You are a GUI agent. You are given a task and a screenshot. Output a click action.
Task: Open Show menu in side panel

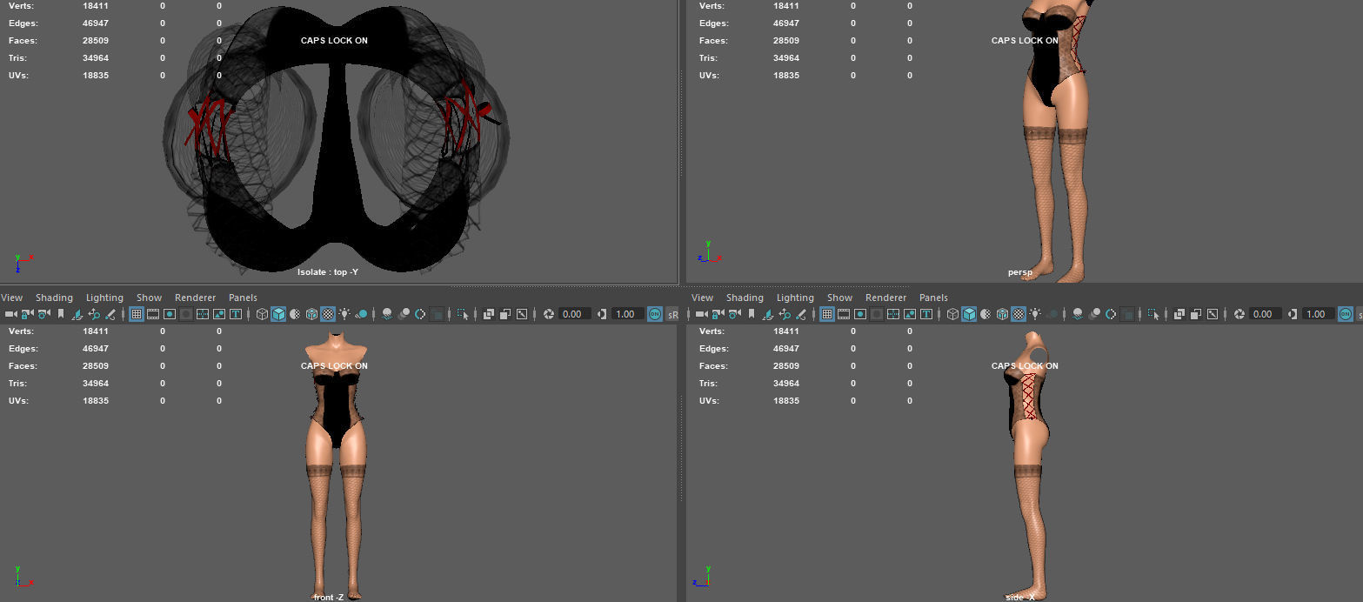click(839, 298)
